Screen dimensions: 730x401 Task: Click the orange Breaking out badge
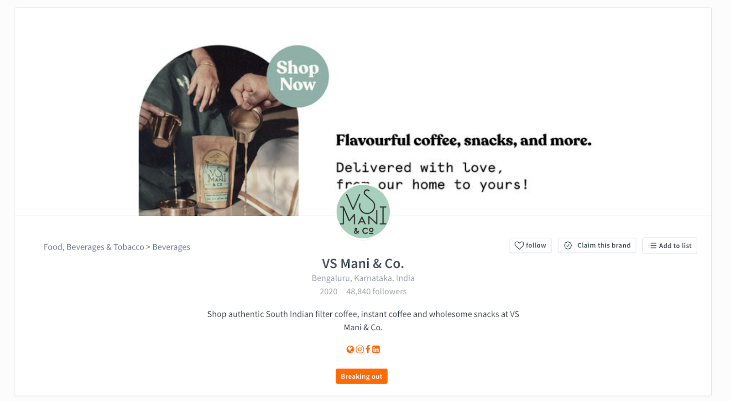[x=361, y=376]
